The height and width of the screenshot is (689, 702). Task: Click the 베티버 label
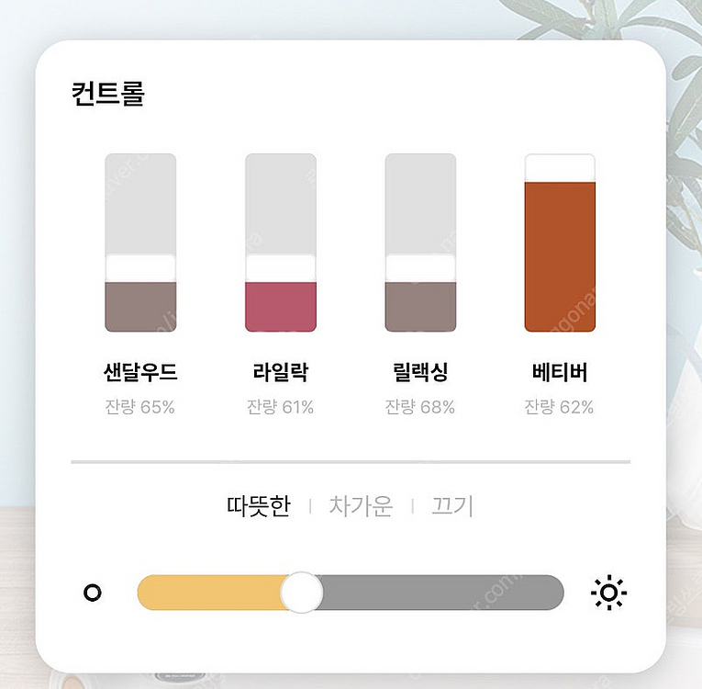coord(560,373)
